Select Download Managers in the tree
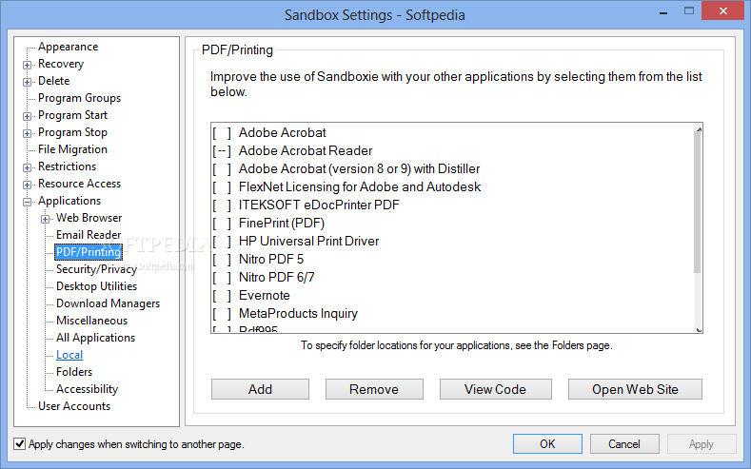751x469 pixels. 108,303
